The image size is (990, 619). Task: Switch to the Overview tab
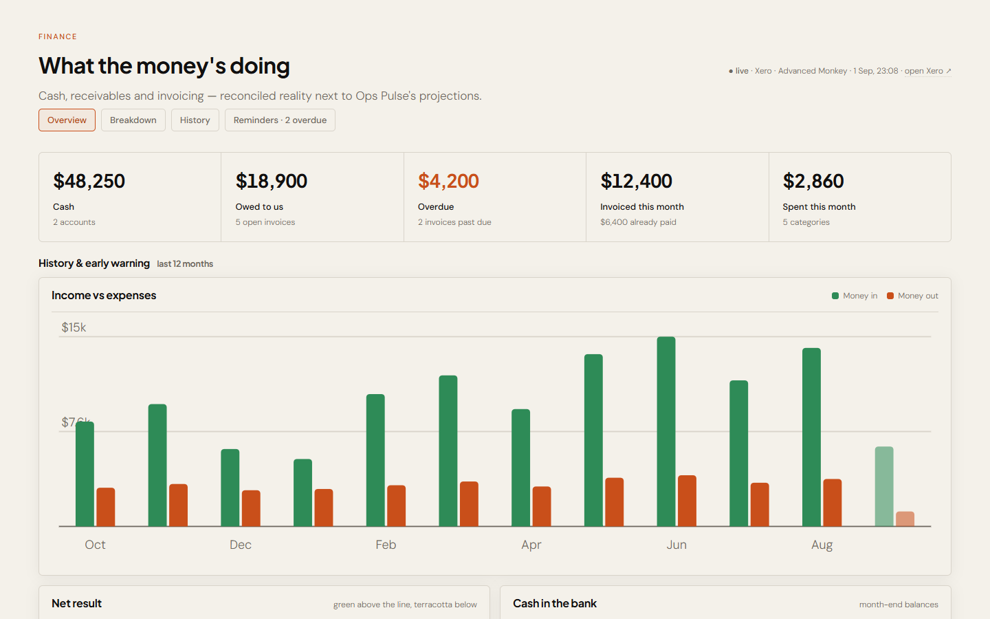coord(67,120)
